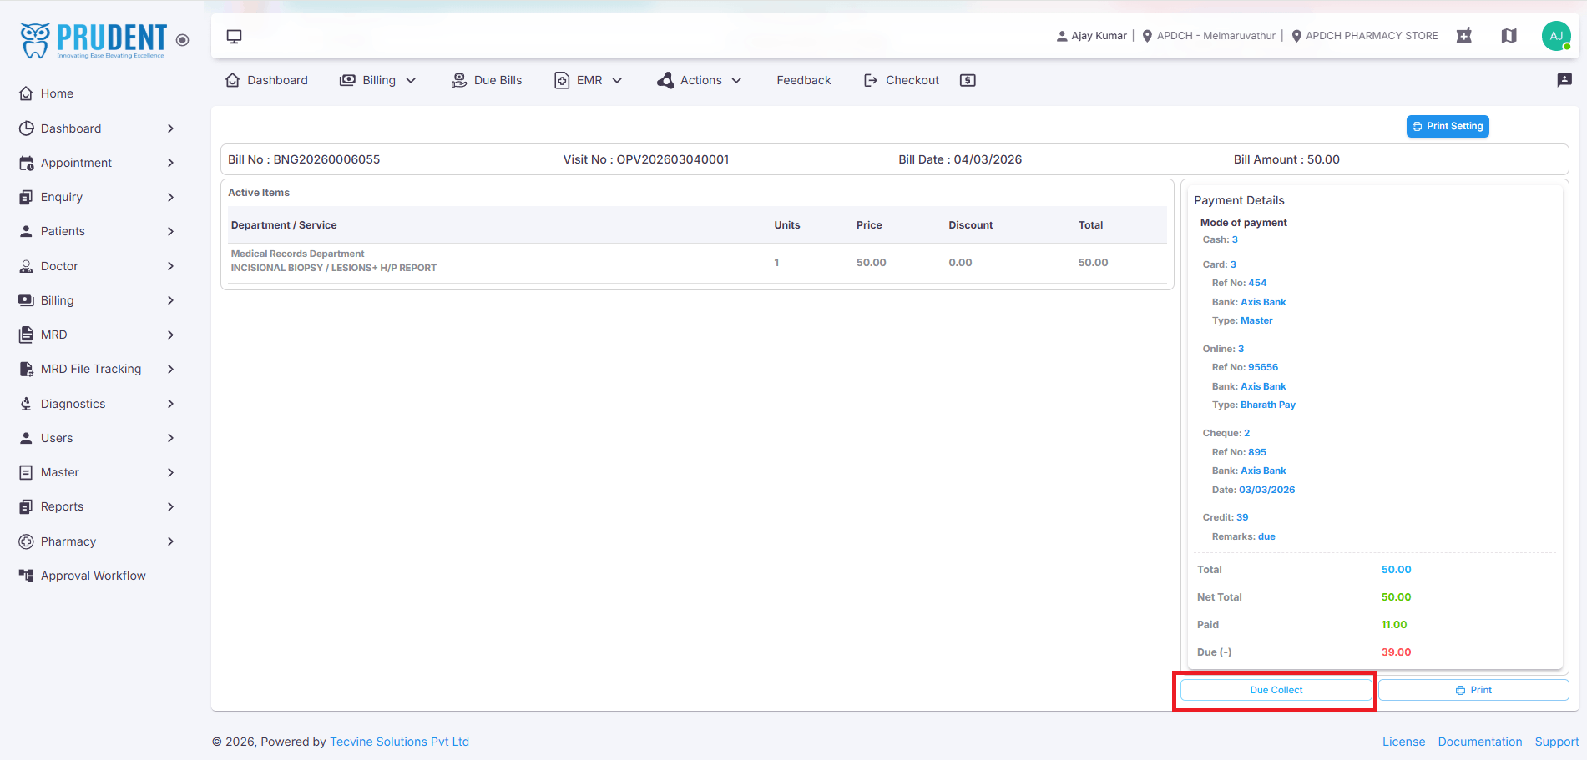This screenshot has height=760, width=1587.
Task: Click the map icon in header
Action: pos(1509,36)
